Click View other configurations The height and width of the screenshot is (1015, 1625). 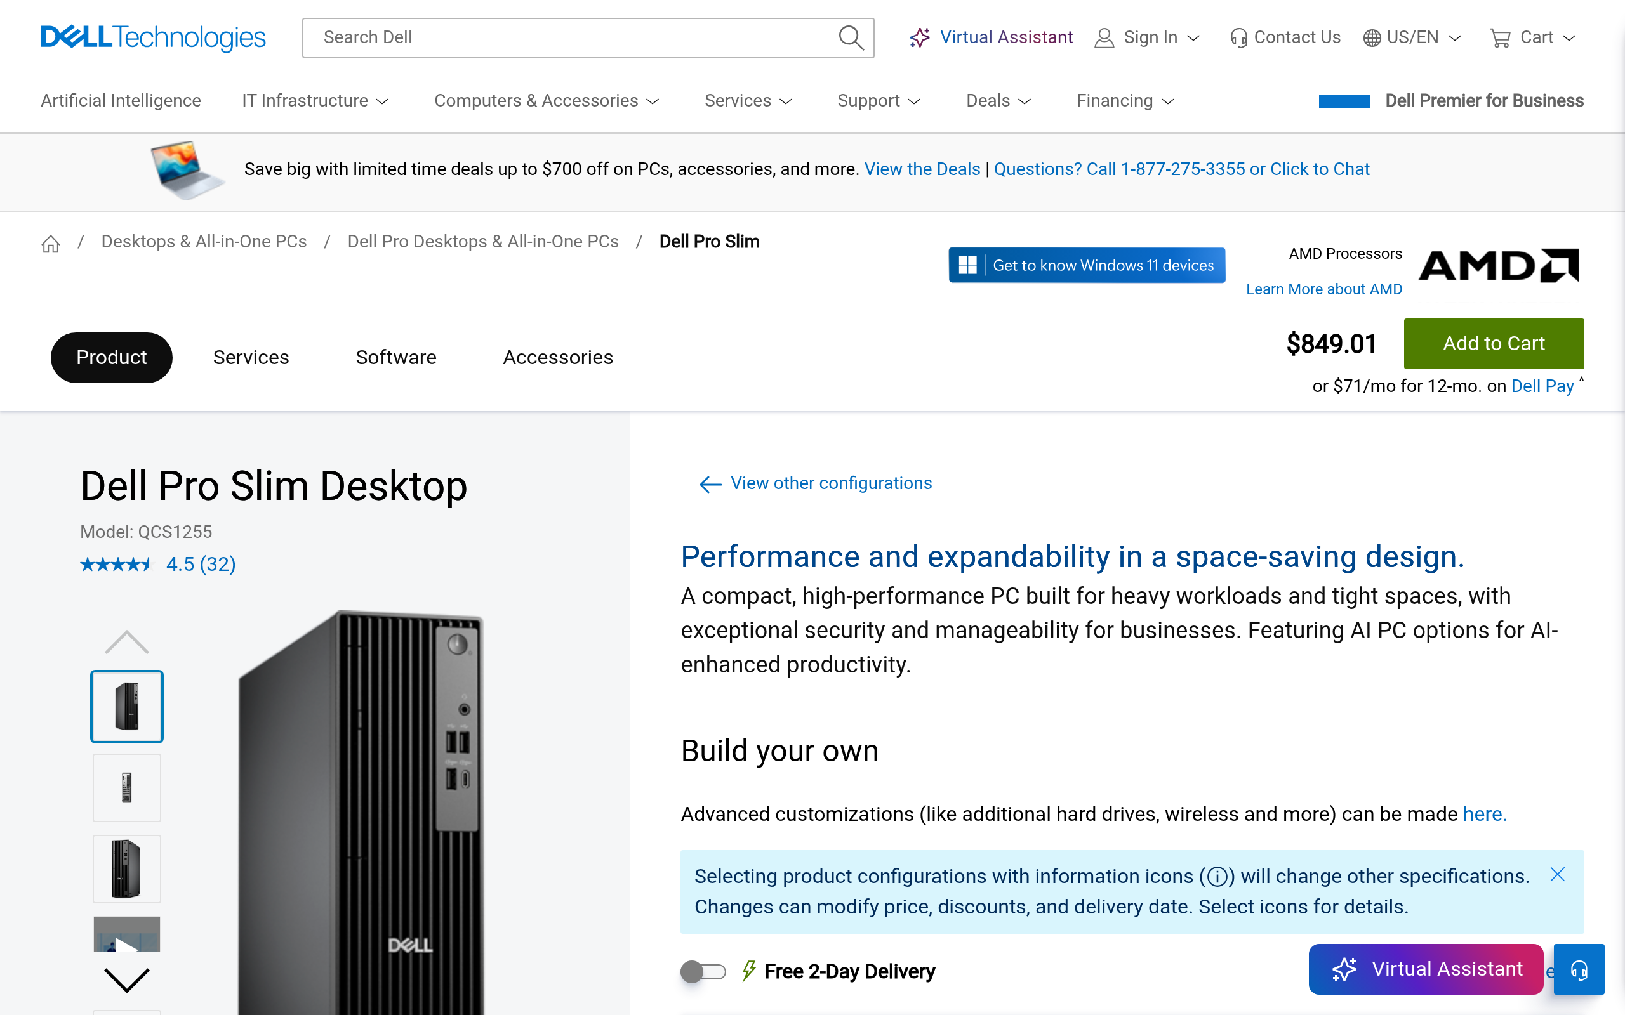pos(815,483)
